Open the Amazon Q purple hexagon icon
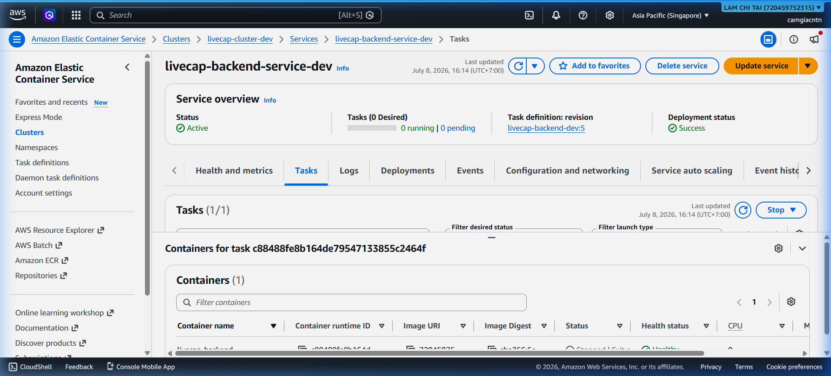This screenshot has height=376, width=831. 49,15
